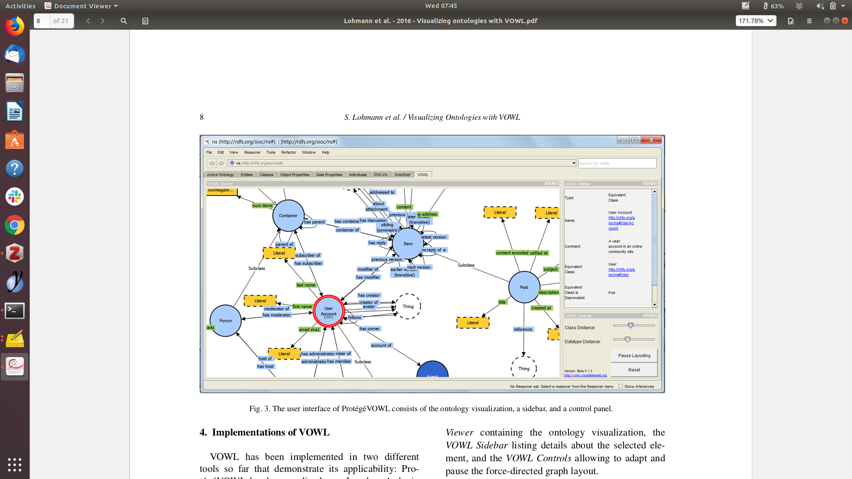The width and height of the screenshot is (852, 479).
Task: Go to the previous page
Action: pyautogui.click(x=88, y=21)
